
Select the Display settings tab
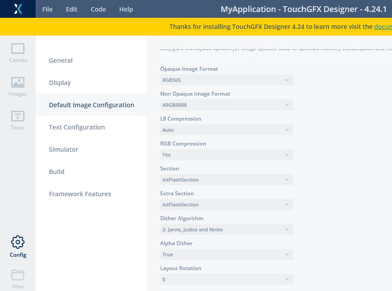coord(91,82)
